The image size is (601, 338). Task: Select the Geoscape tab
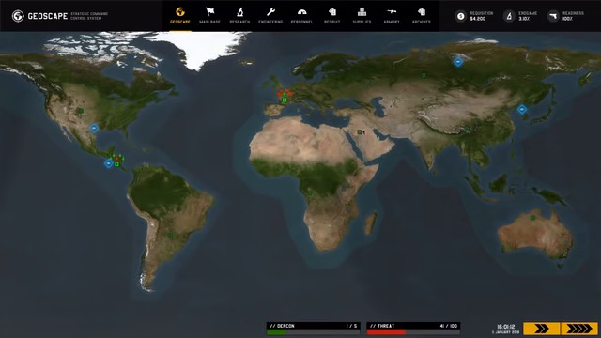click(x=180, y=15)
